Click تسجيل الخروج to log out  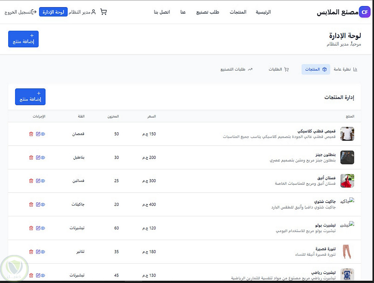(x=21, y=12)
